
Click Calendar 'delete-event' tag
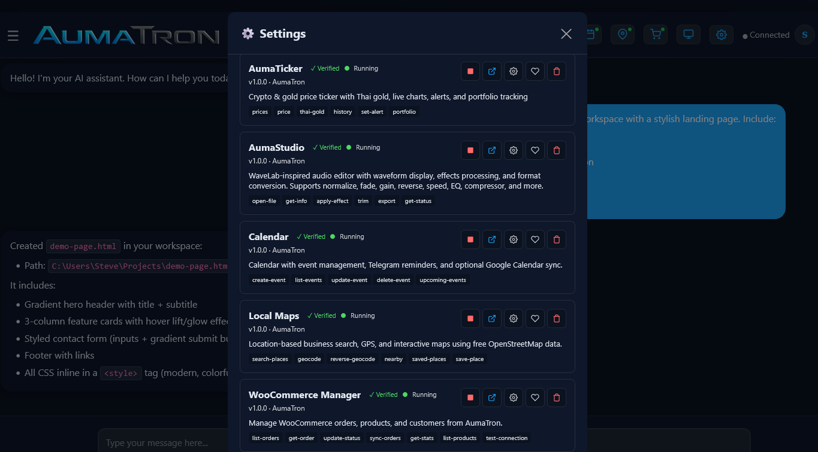pos(394,280)
